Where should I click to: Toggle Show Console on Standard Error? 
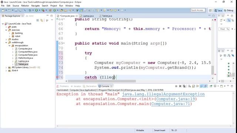pyautogui.click(x=206, y=86)
